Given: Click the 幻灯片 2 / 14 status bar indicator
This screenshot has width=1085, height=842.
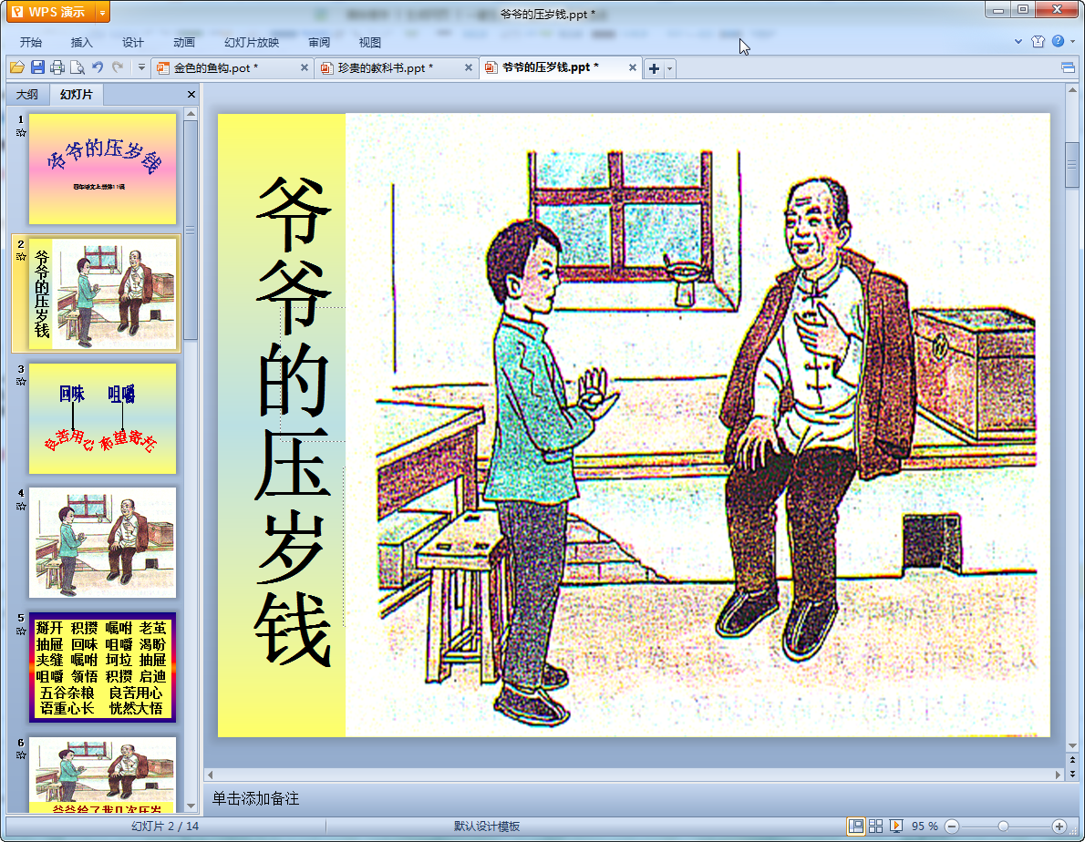Looking at the screenshot, I should point(165,827).
